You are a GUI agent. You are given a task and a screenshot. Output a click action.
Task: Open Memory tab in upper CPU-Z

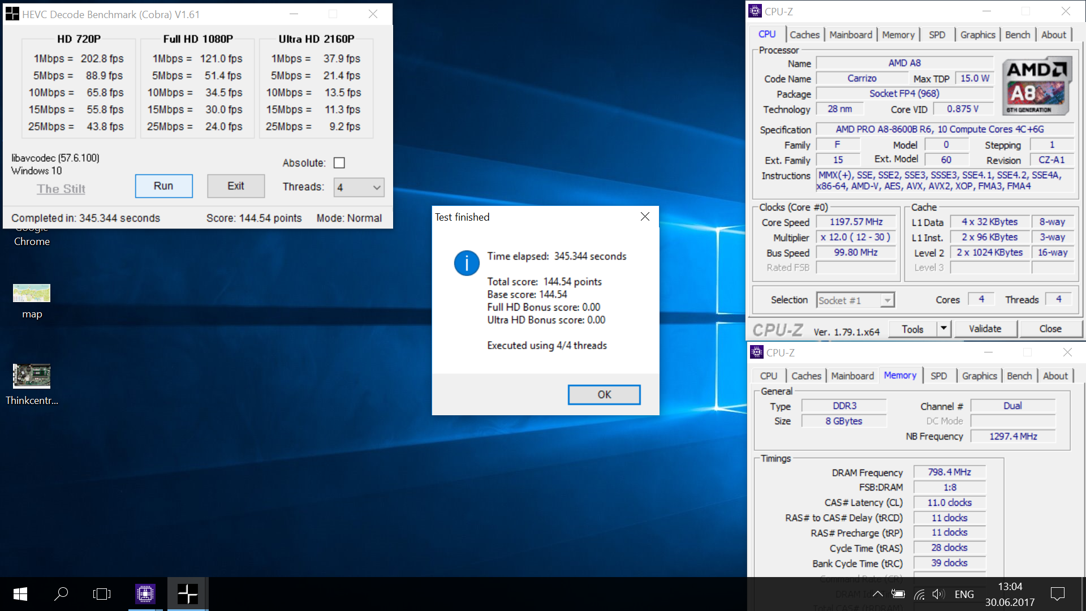898,35
